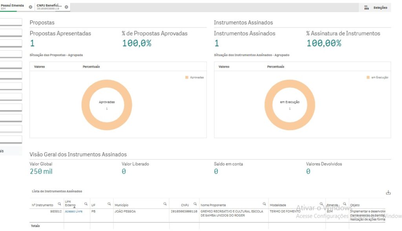Open the Acesso Livre link
402x231 pixels.
tap(73, 211)
